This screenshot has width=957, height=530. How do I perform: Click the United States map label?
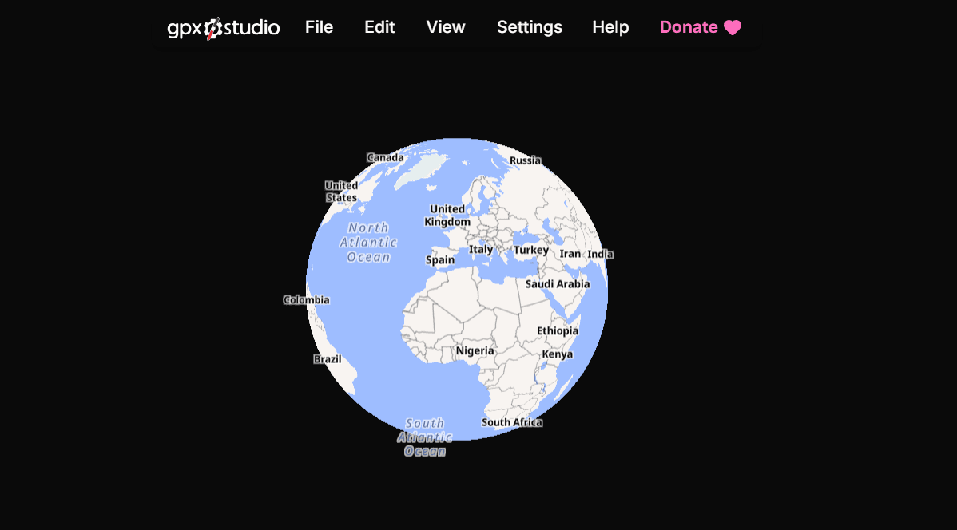[x=341, y=192]
